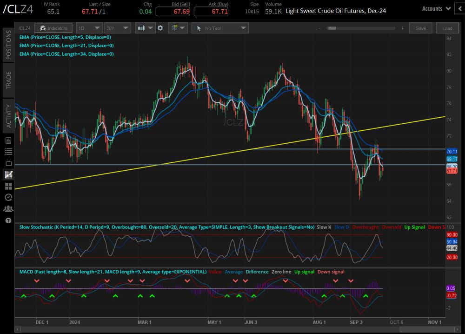Click the 80.00 overbought level label
The width and height of the screenshot is (465, 334).
pyautogui.click(x=452, y=234)
